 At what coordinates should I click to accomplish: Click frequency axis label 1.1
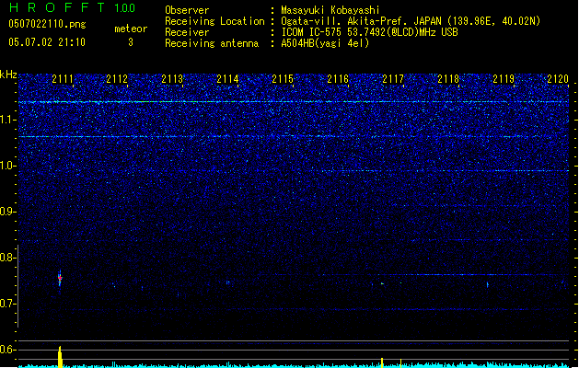pos(8,120)
